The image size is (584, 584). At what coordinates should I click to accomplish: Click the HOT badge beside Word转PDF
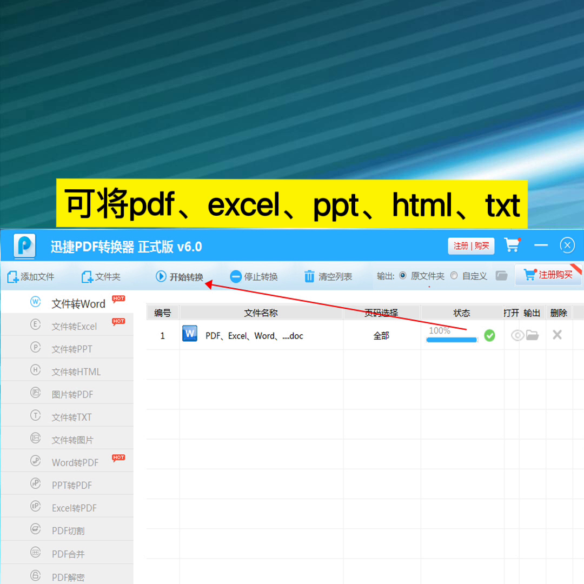click(118, 458)
